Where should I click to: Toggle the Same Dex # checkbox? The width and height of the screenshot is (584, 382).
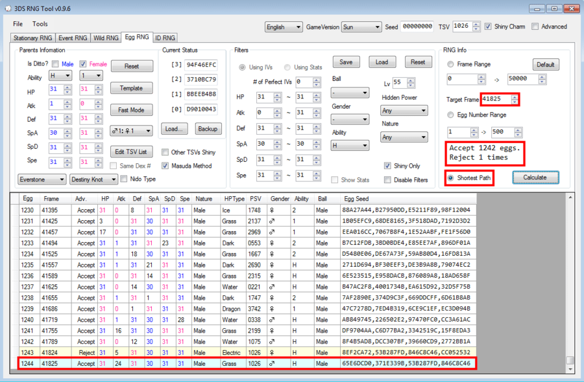[x=113, y=166]
